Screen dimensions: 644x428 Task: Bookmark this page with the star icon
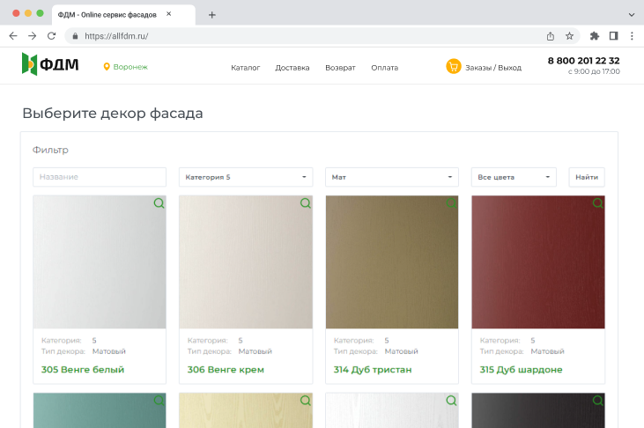click(x=569, y=36)
